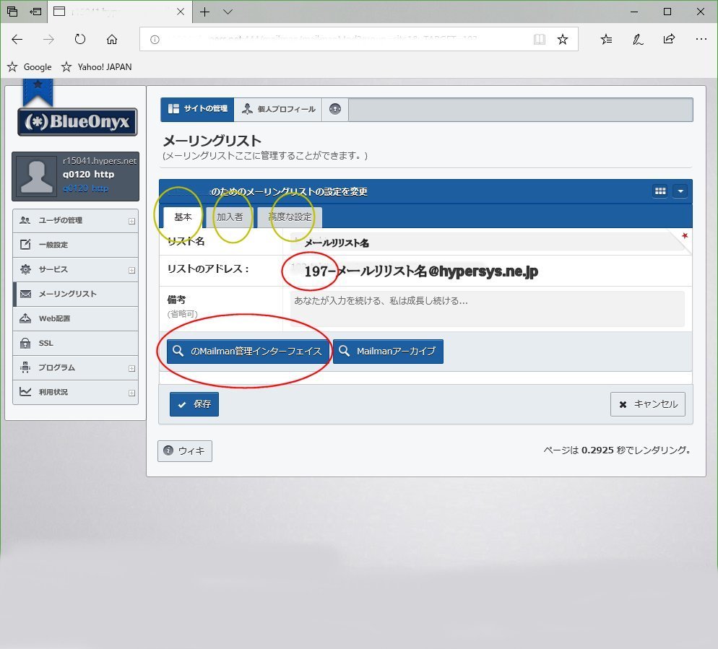Click the padlock icon for SSL

[25, 342]
